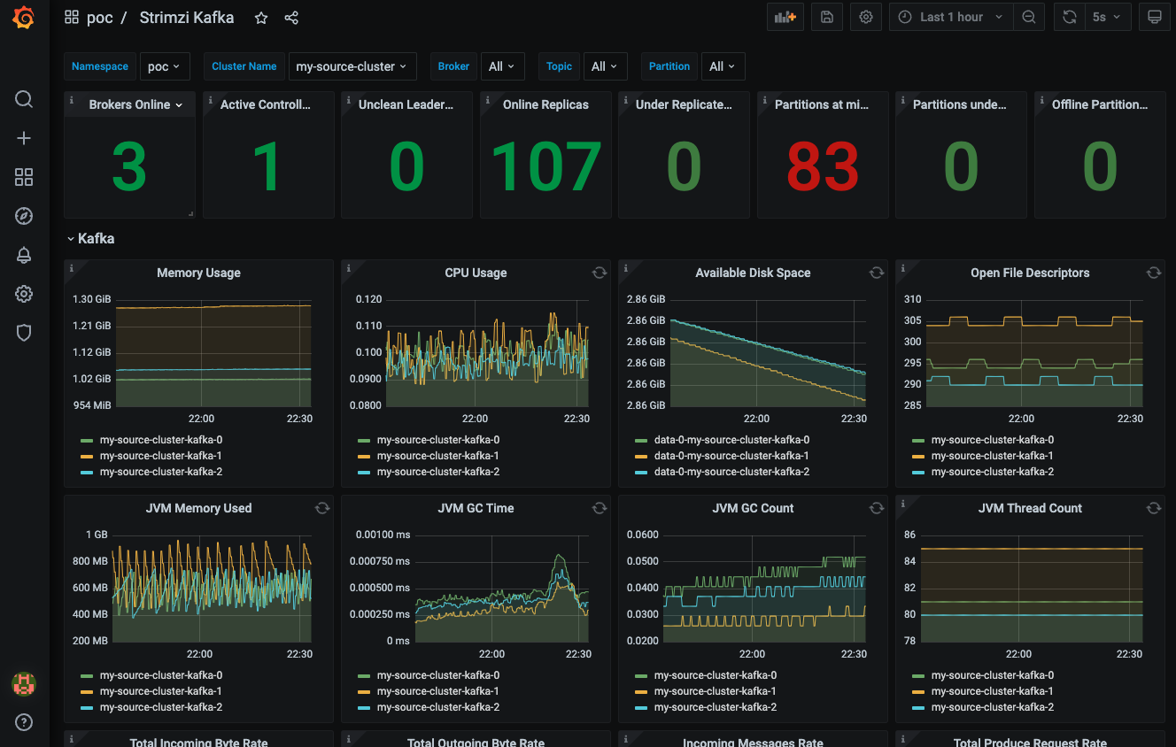The image size is (1176, 747).
Task: Open the JVM GC Count panel title menu
Action: pos(753,508)
